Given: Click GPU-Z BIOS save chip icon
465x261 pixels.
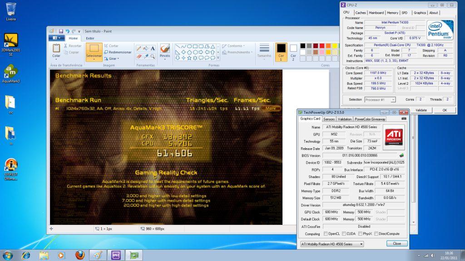Looking at the screenshot, I should pyautogui.click(x=401, y=155).
